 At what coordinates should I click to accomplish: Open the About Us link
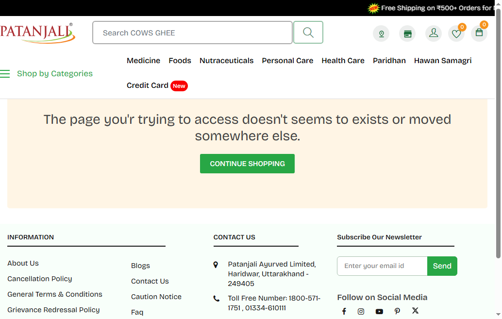pos(23,263)
